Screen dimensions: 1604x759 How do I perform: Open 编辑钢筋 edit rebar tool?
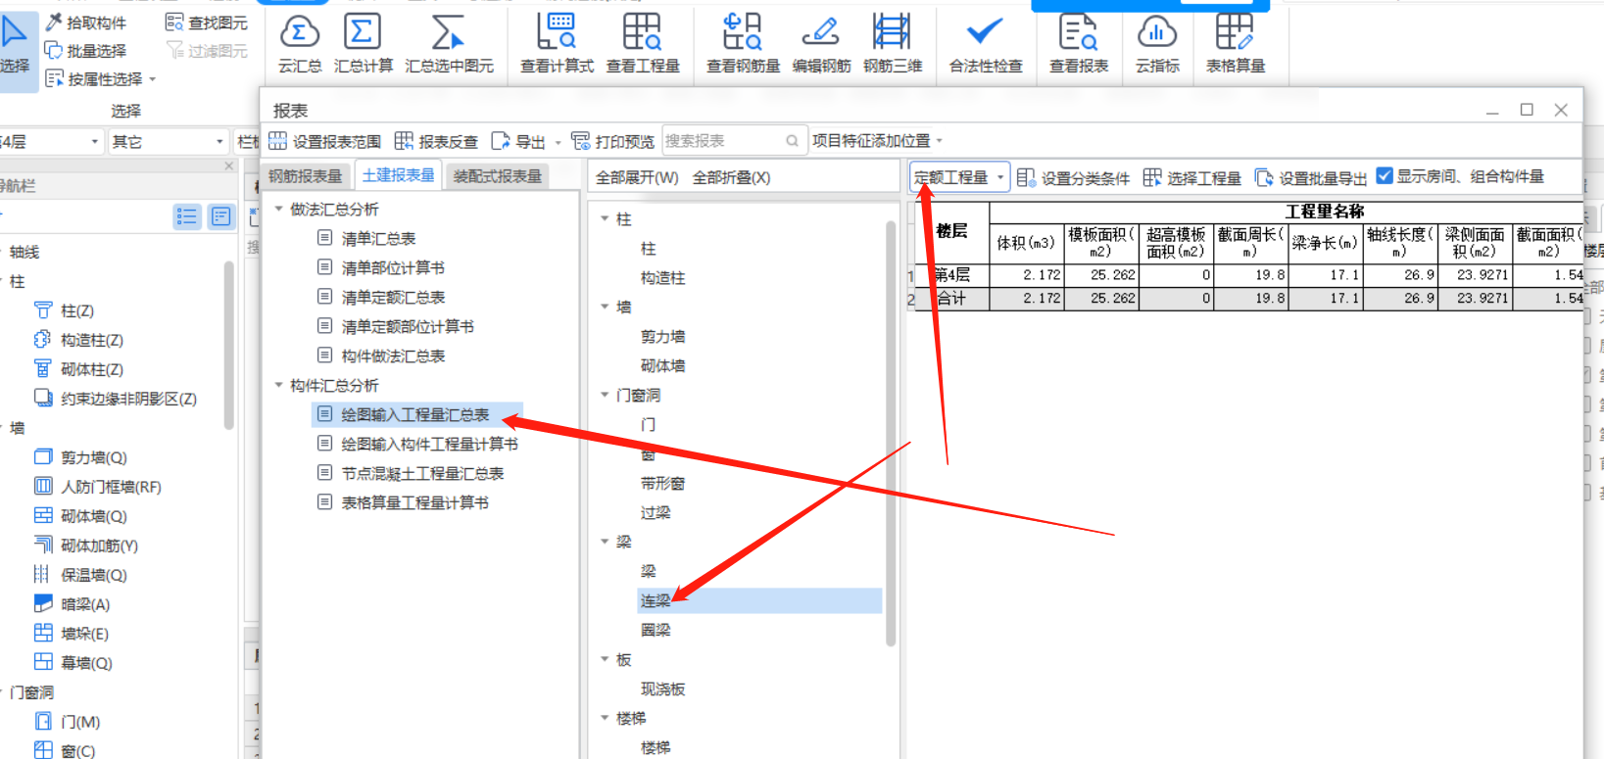coord(821,44)
